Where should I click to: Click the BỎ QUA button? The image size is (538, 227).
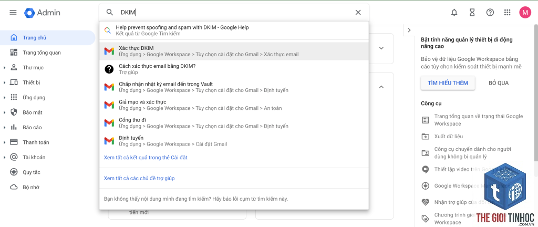499,83
